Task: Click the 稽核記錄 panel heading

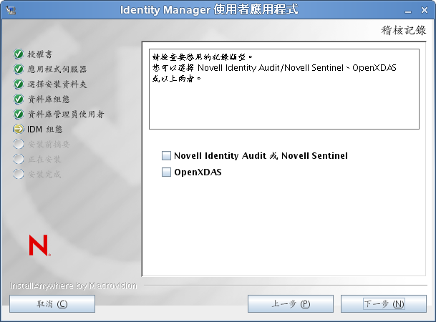Action: coord(404,31)
